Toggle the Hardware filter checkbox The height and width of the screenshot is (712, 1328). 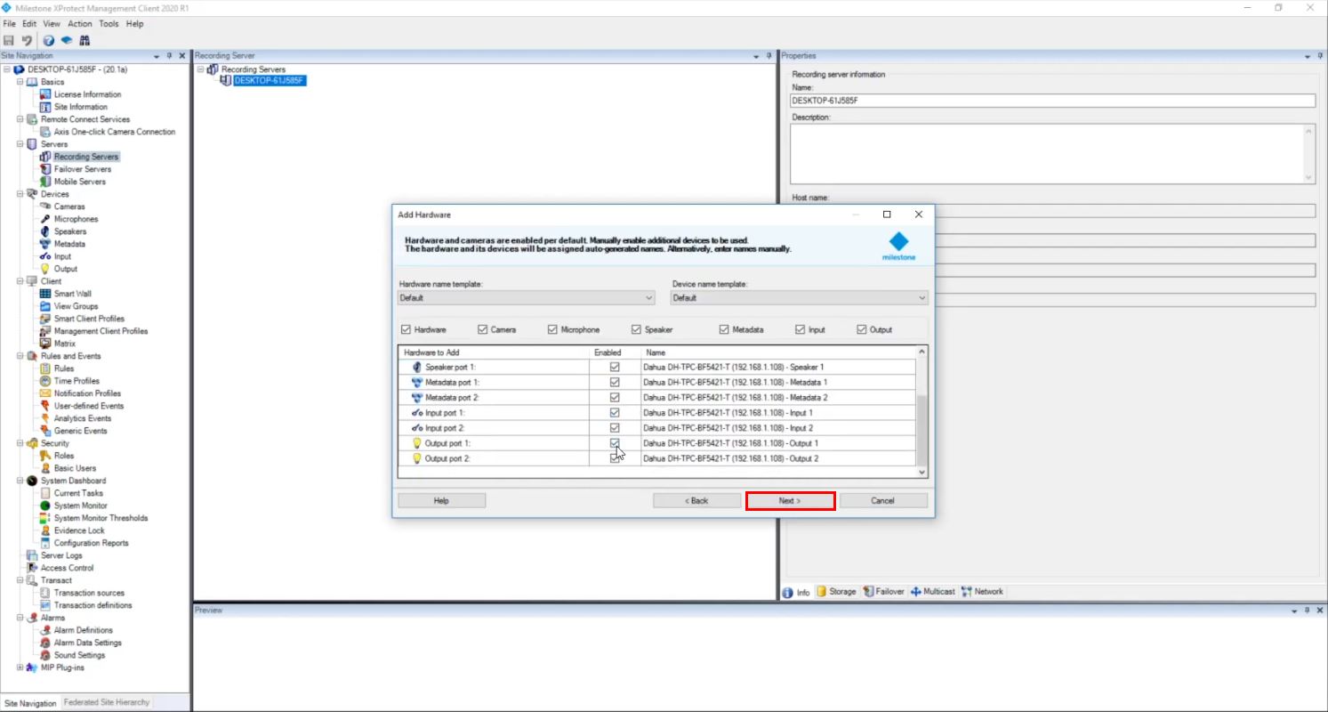click(x=406, y=329)
